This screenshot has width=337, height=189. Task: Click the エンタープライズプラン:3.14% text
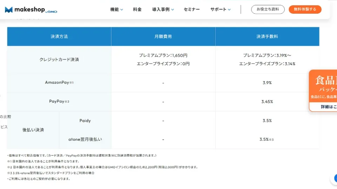coord(267,64)
